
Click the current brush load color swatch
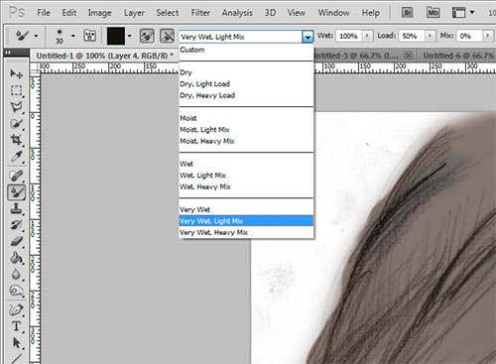point(116,36)
